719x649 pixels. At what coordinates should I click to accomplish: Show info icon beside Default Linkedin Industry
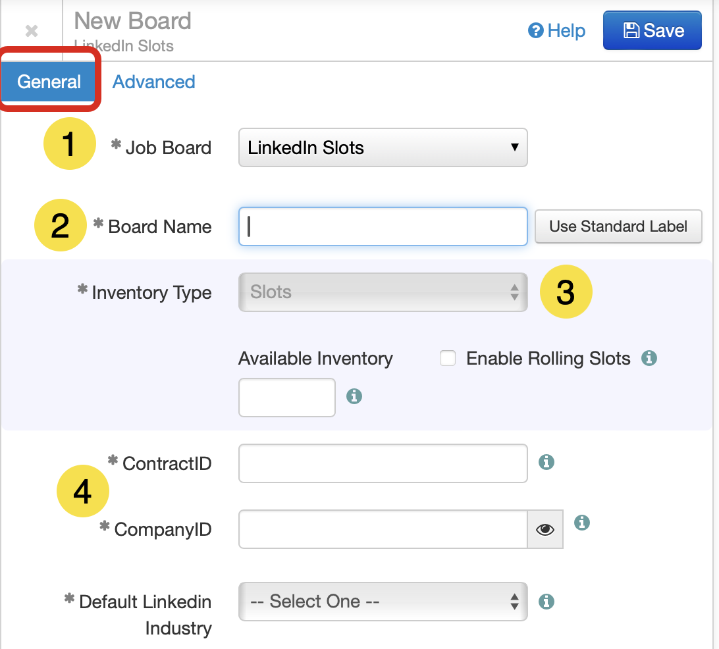click(546, 602)
